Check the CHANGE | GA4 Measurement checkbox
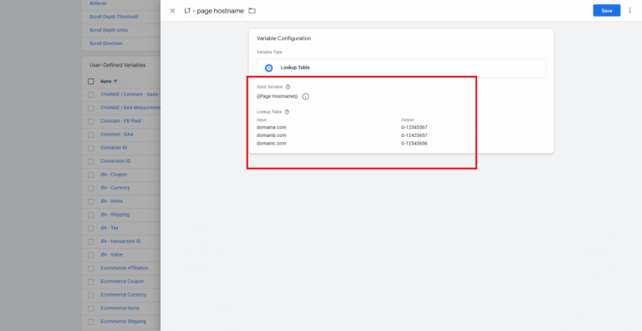642x331 pixels. coord(91,108)
